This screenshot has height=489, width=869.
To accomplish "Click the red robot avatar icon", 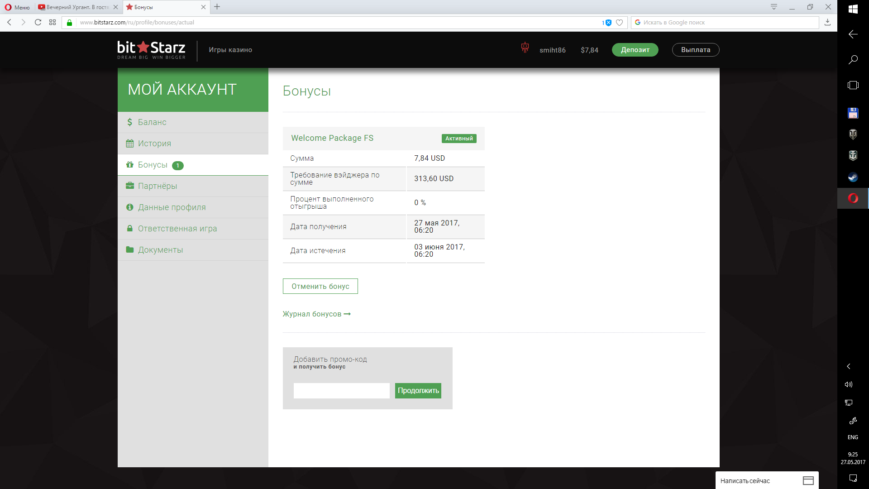I will (x=525, y=48).
